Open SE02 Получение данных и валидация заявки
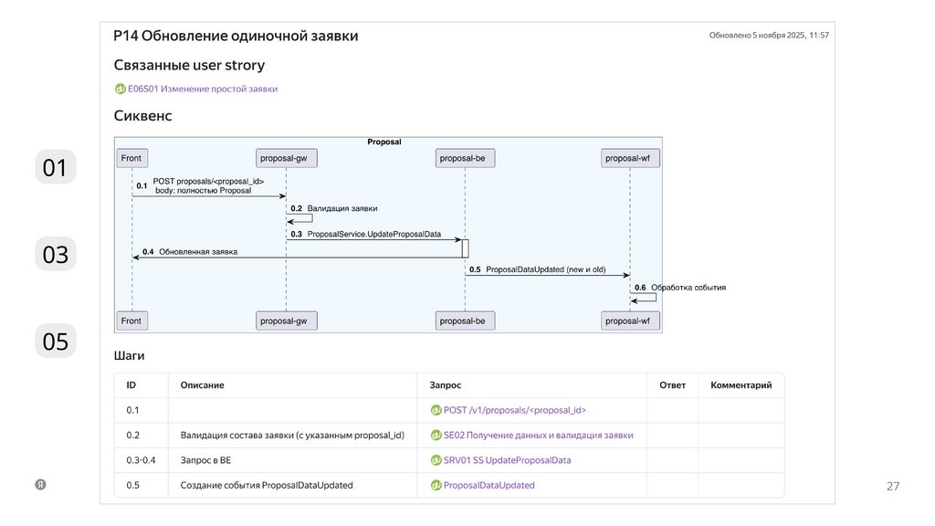The image size is (935, 526). [x=539, y=436]
